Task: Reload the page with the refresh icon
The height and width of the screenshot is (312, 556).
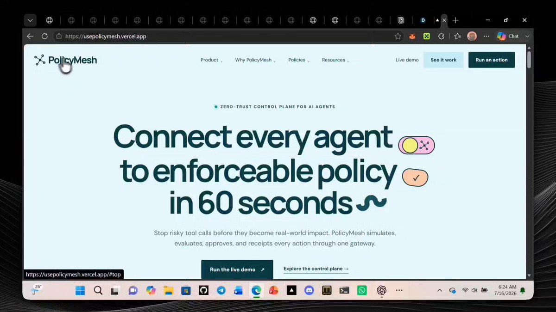Action: pyautogui.click(x=44, y=36)
